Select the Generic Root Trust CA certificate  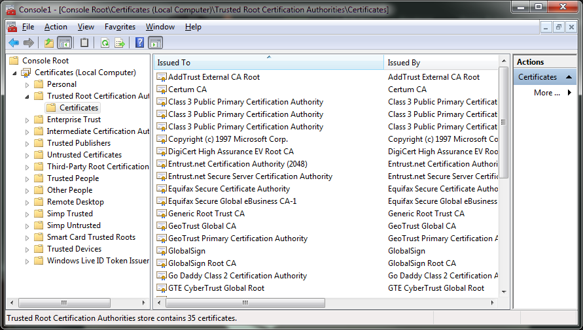[206, 214]
